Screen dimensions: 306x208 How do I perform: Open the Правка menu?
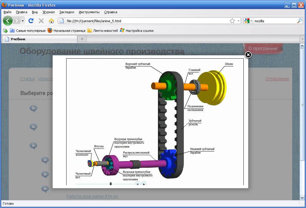click(21, 12)
